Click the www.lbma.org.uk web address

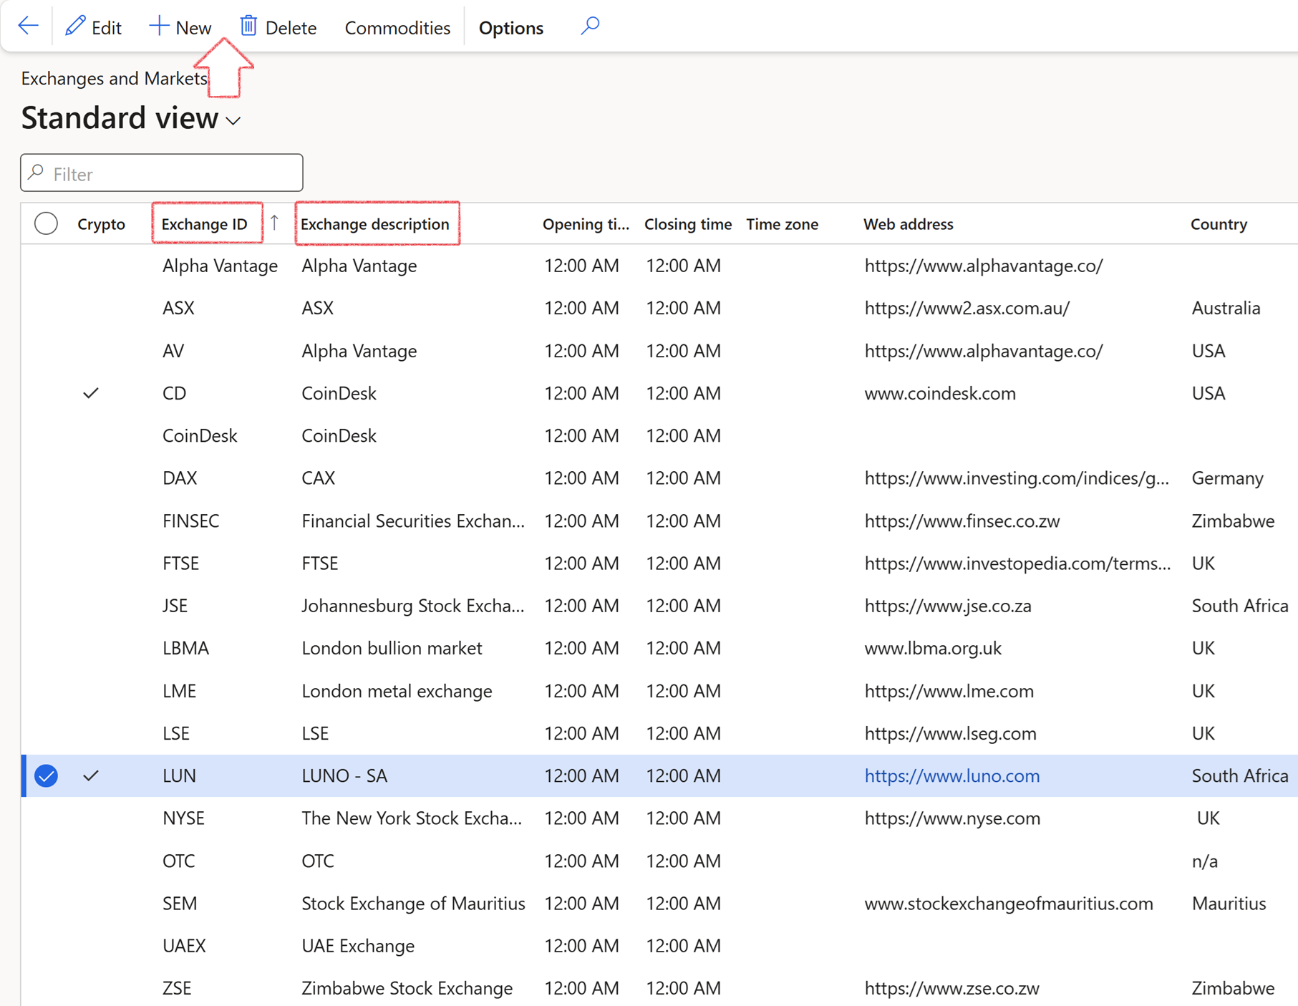933,648
